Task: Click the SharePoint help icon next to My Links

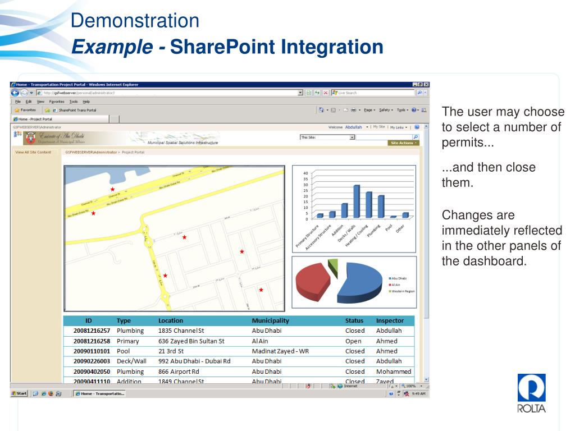Action: [417, 127]
